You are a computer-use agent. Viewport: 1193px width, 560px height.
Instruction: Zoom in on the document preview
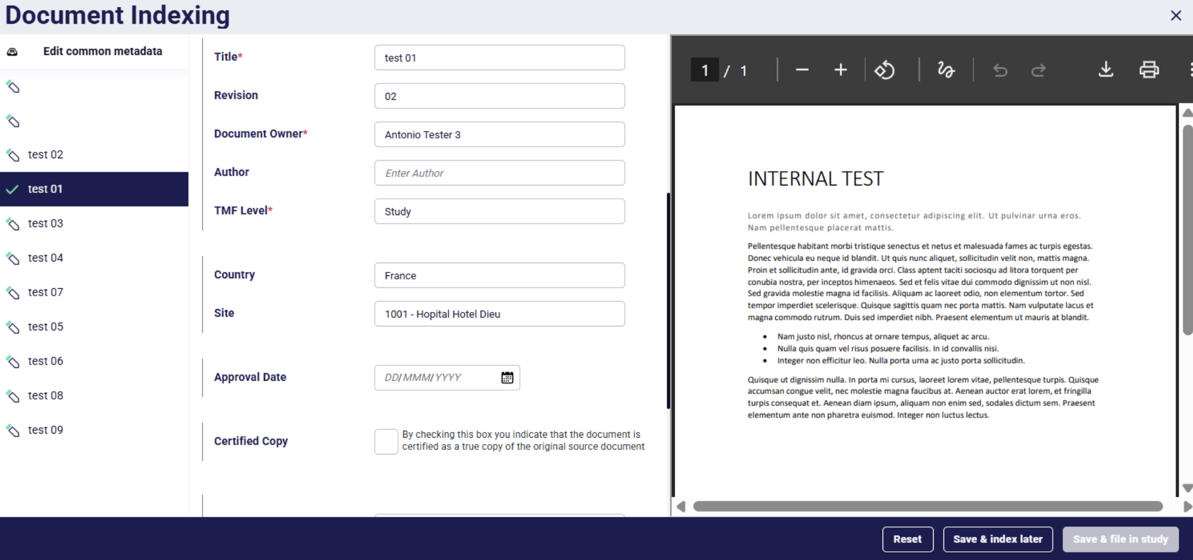[840, 70]
